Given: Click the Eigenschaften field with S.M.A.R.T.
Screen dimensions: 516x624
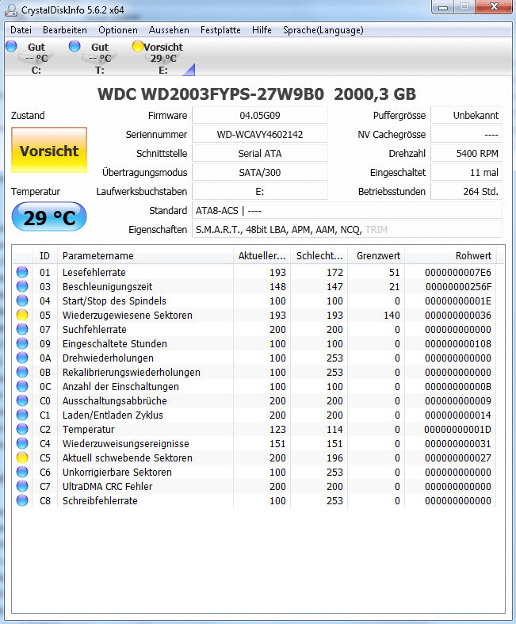Looking at the screenshot, I should click(x=347, y=230).
